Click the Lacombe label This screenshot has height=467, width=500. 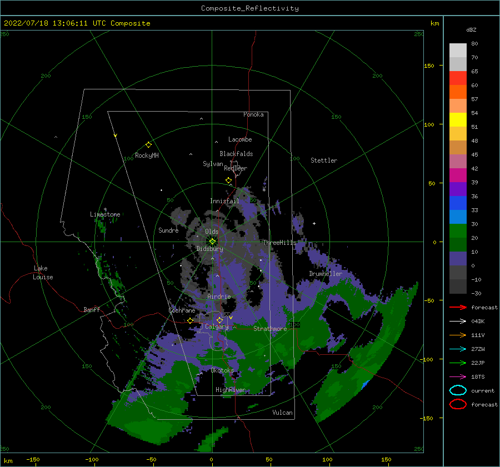coord(240,139)
